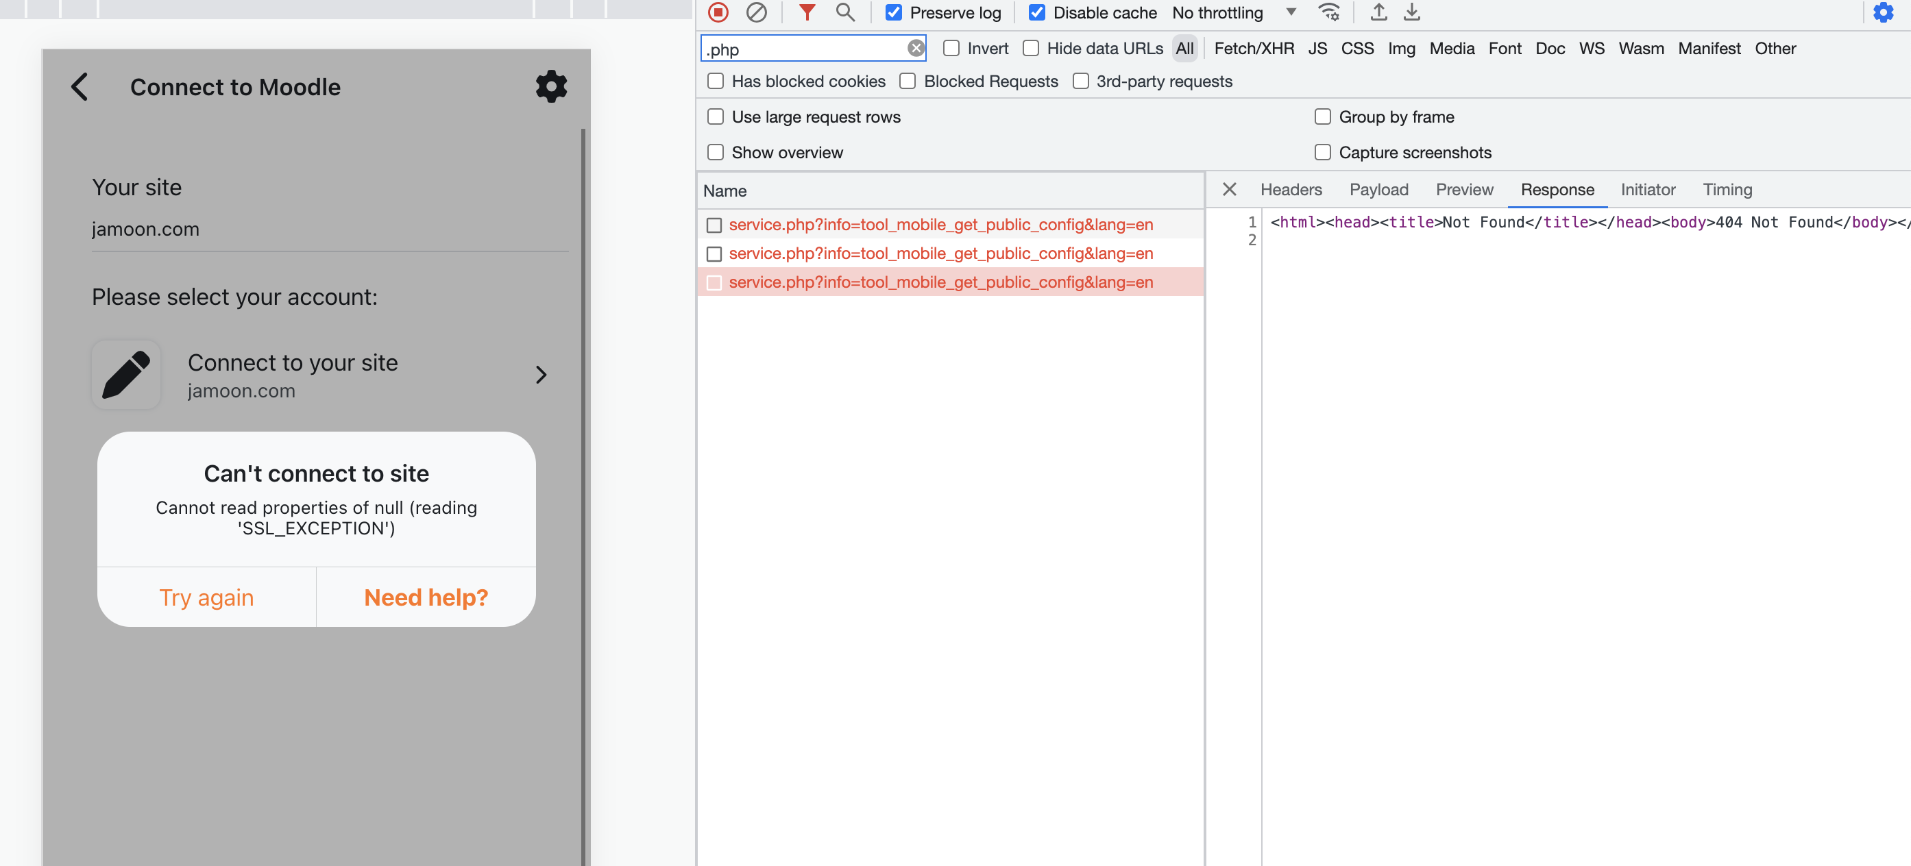The width and height of the screenshot is (1911, 866).
Task: Open Connect to your site chevron
Action: (541, 375)
